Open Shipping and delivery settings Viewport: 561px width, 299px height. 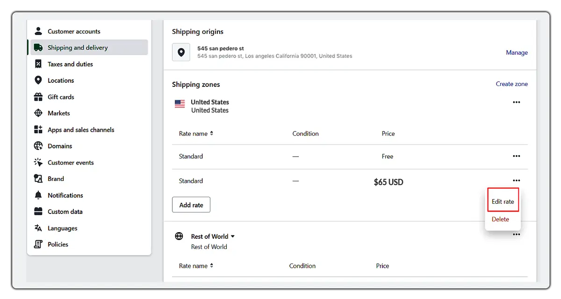(89, 48)
